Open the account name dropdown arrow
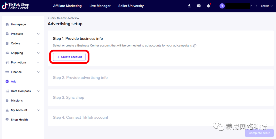 251,6
